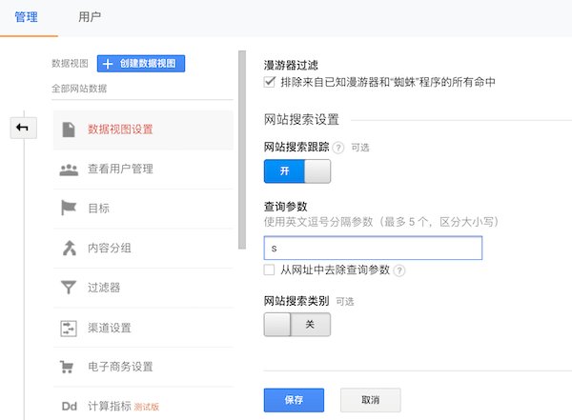Open the 电子商务设置 menu item
The width and height of the screenshot is (572, 420).
143,367
